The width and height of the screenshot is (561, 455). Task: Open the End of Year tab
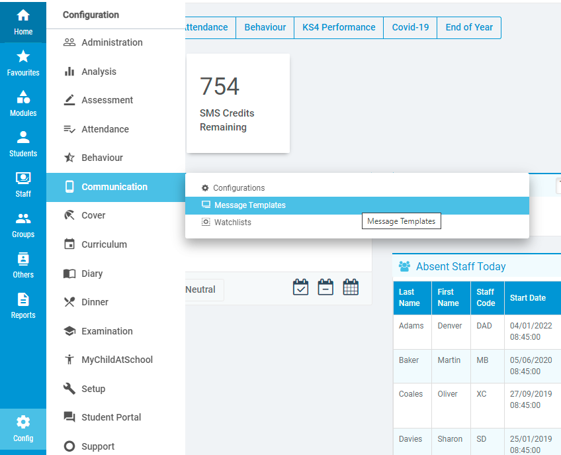tap(469, 28)
